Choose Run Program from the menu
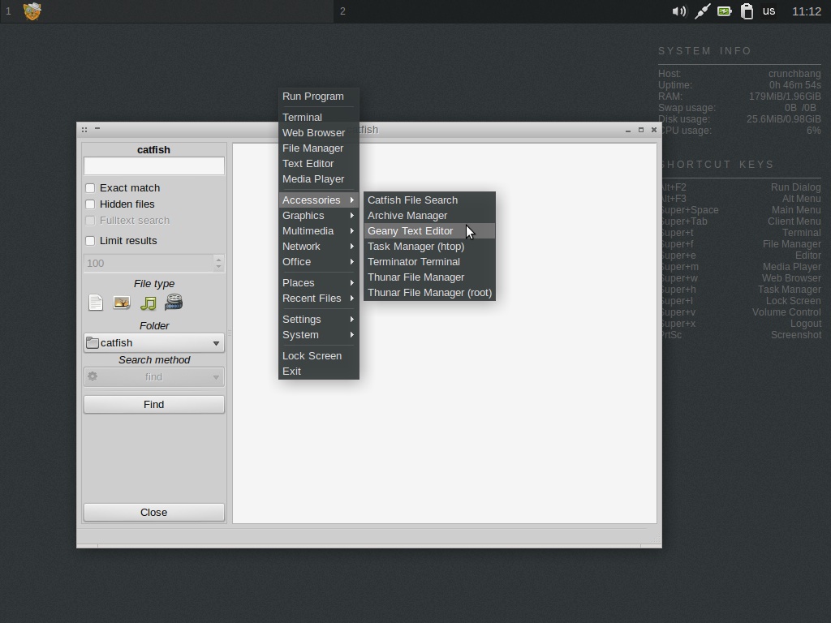 pos(318,97)
